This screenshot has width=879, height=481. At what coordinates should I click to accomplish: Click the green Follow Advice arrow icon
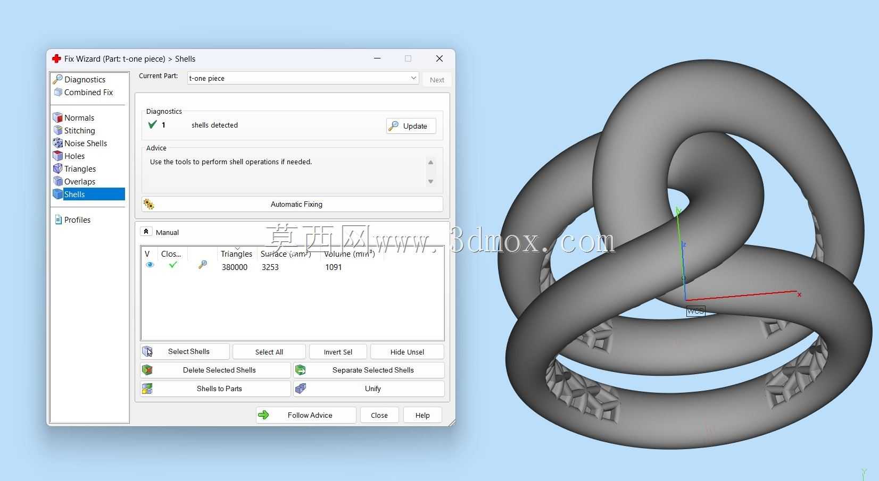[263, 415]
